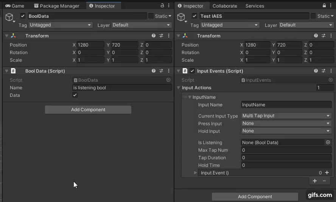
Task: Open help for Bool Data script component
Action: click(154, 71)
